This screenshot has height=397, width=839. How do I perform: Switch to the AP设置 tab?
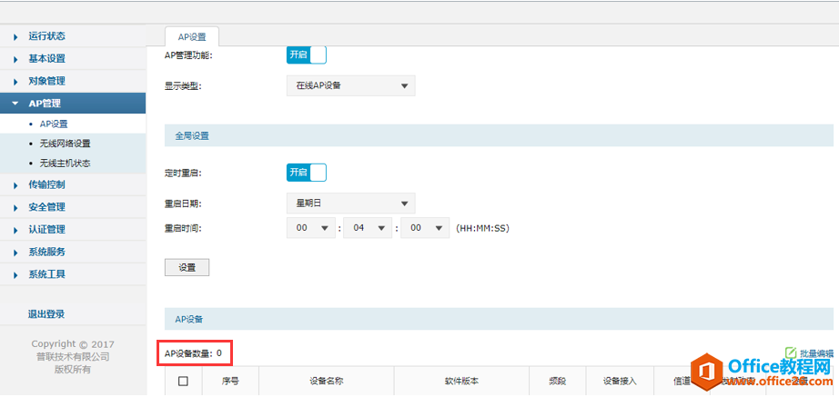click(192, 37)
